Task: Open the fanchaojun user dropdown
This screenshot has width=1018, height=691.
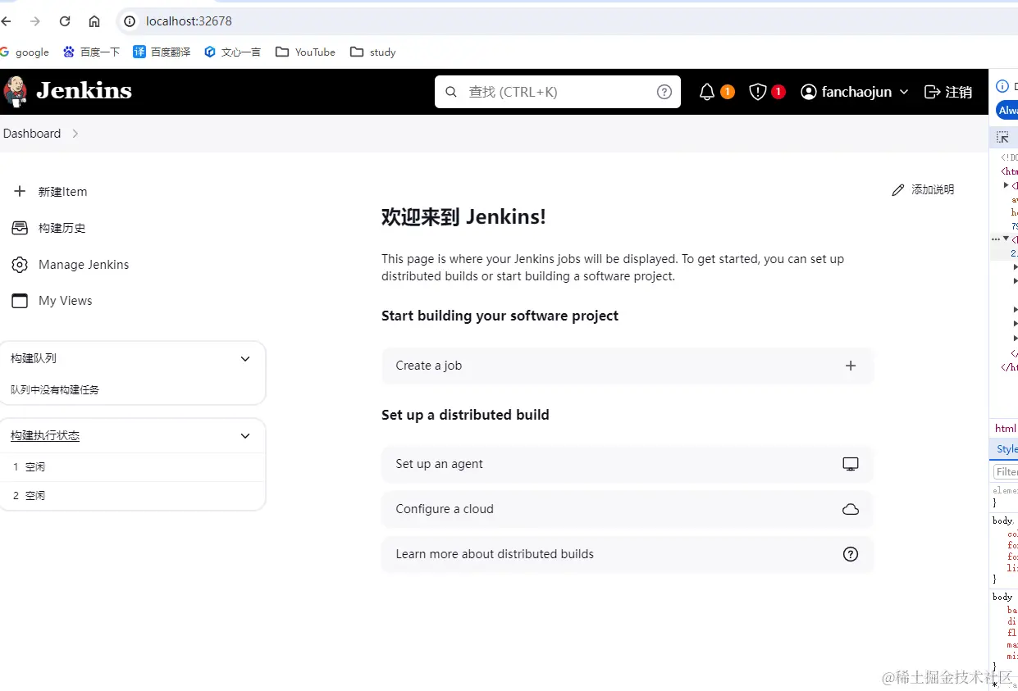Action: (855, 92)
